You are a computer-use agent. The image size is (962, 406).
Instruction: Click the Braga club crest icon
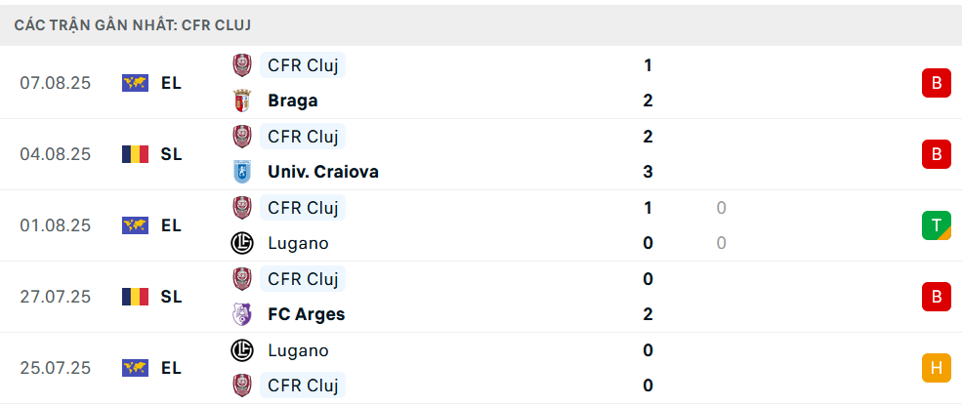click(241, 101)
